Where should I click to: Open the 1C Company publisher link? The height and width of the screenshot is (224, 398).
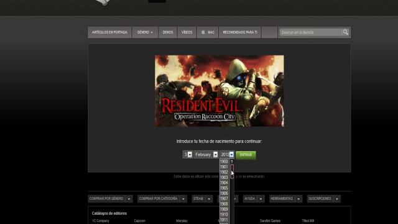pyautogui.click(x=101, y=221)
